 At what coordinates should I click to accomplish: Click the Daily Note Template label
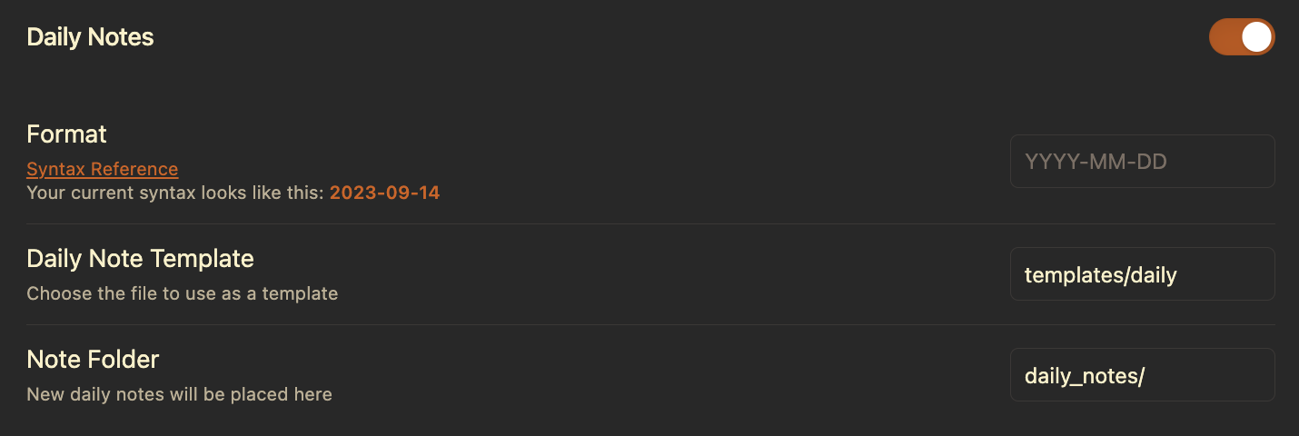[140, 259]
